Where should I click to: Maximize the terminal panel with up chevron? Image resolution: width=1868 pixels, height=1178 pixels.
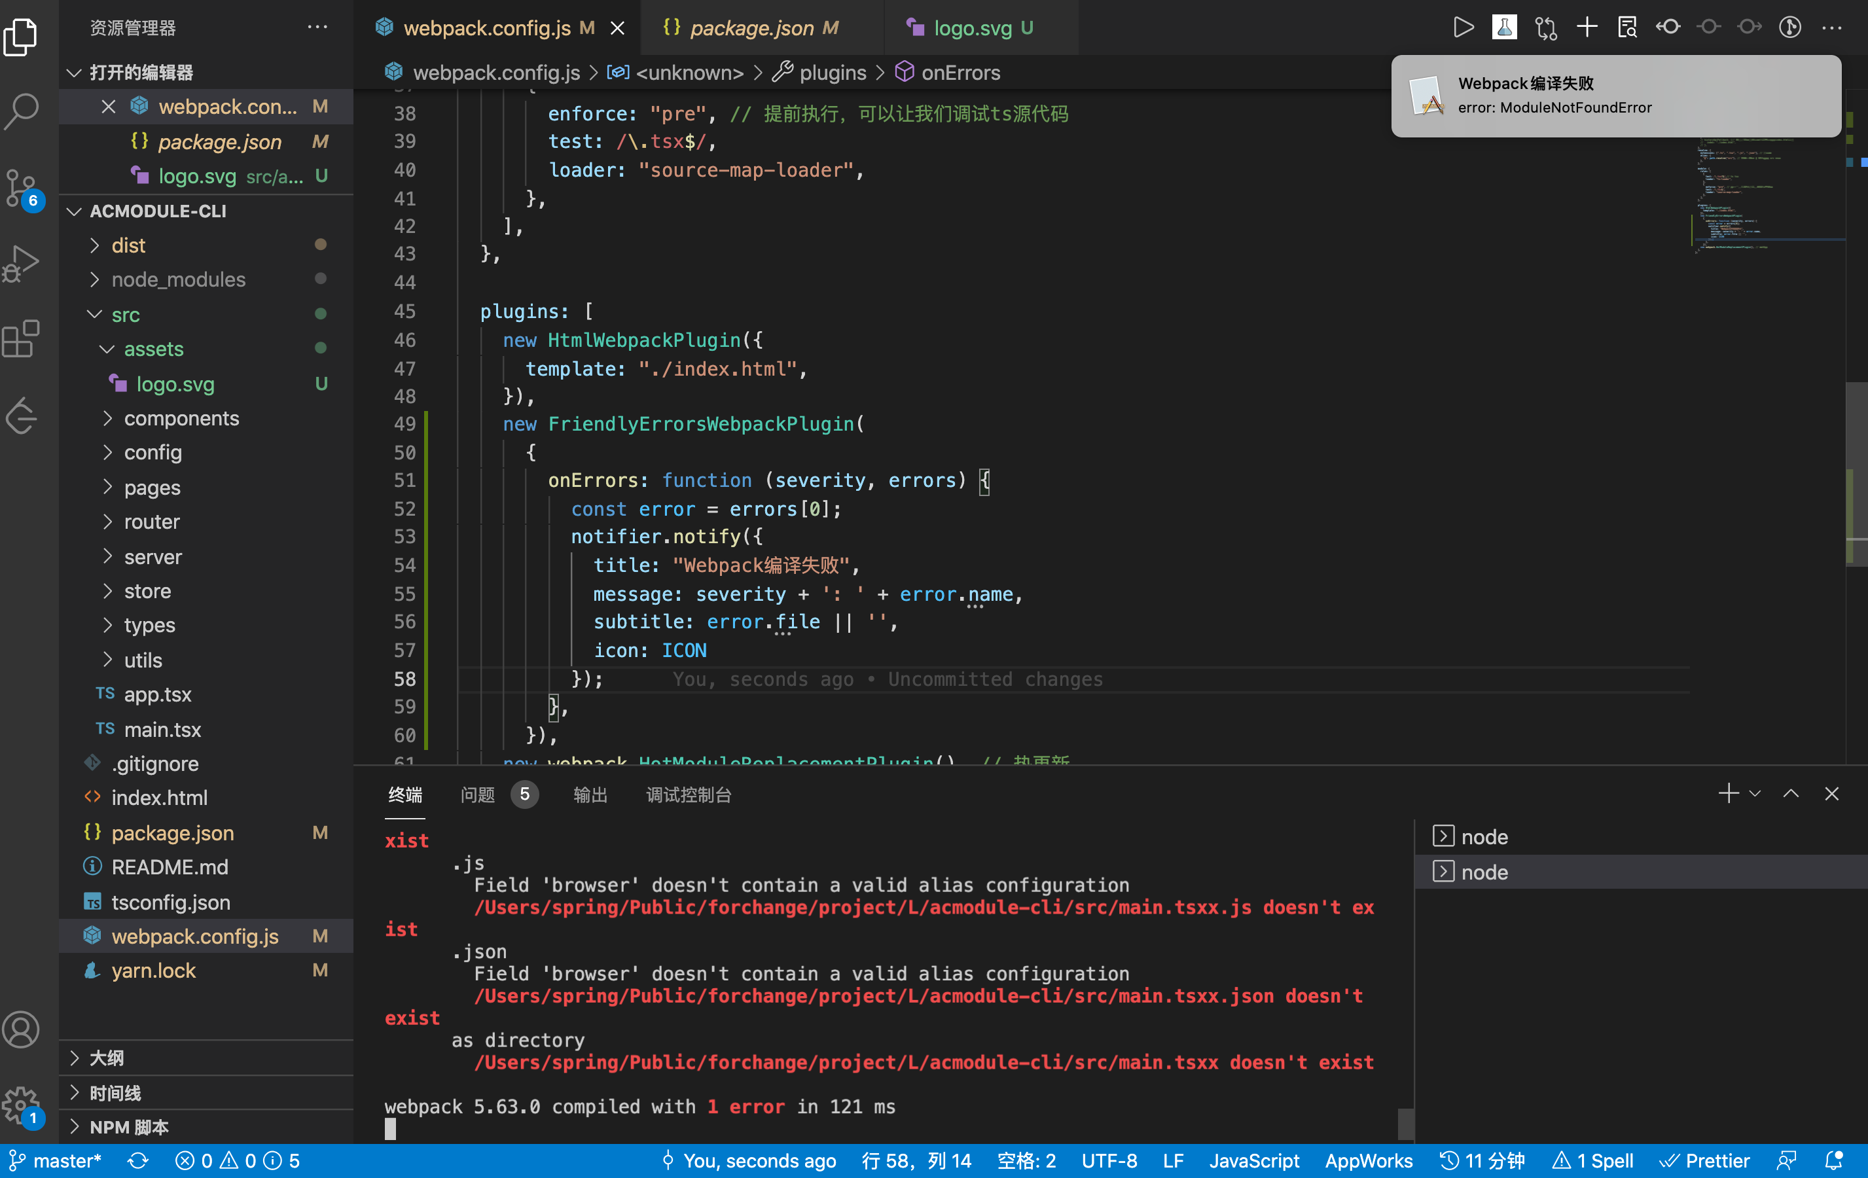pos(1790,793)
